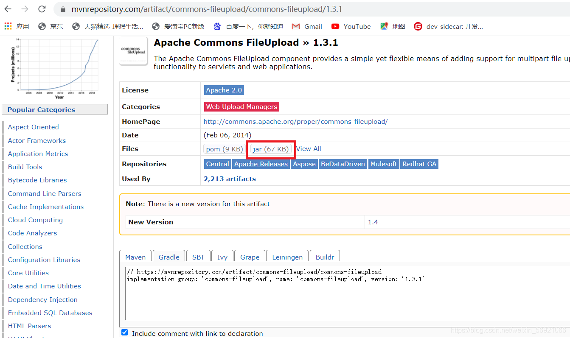The width and height of the screenshot is (570, 338).
Task: Click the Gradle dependency code text area
Action: (348, 293)
